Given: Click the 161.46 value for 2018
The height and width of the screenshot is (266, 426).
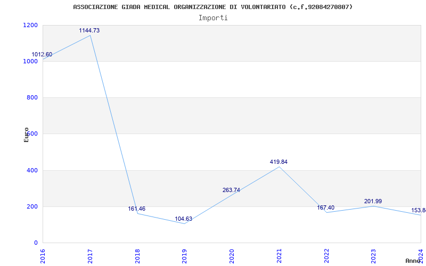Looking at the screenshot, I should coord(137,209).
